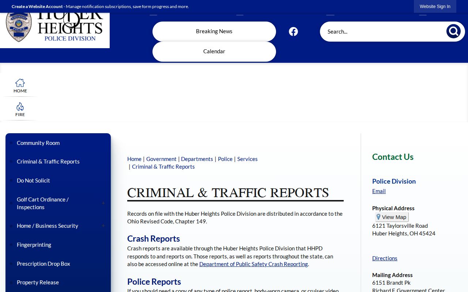Focus the Search input field

point(384,31)
